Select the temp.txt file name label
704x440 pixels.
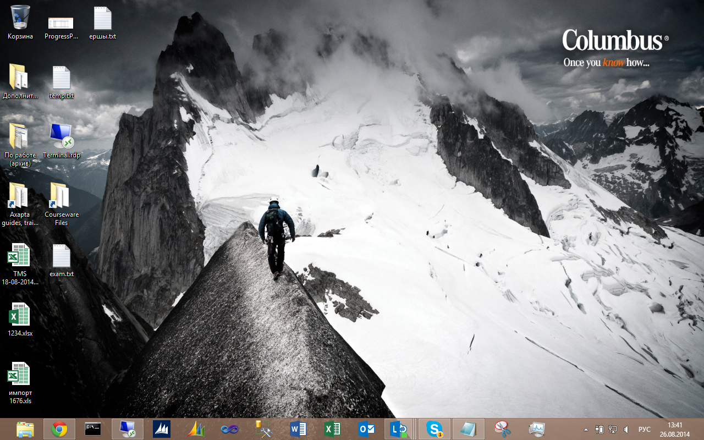coord(61,96)
